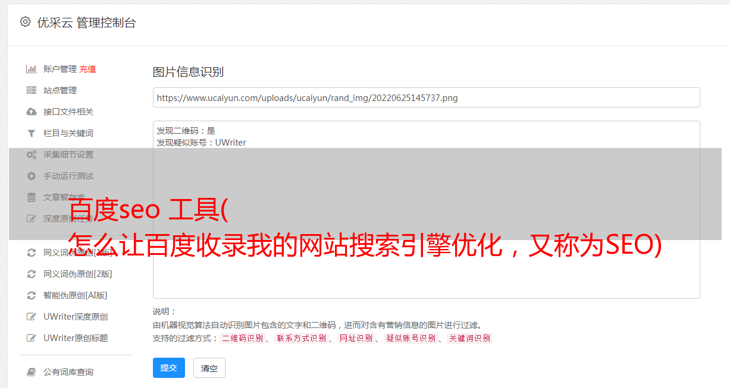Click the edit icon for UWriter原创标题
The width and height of the screenshot is (730, 388).
pyautogui.click(x=32, y=338)
